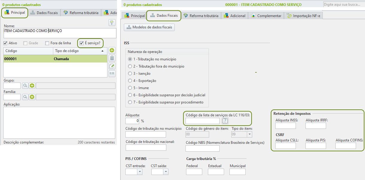The image size is (365, 180).
Task: Select 3 - Isenção option
Action: click(130, 74)
